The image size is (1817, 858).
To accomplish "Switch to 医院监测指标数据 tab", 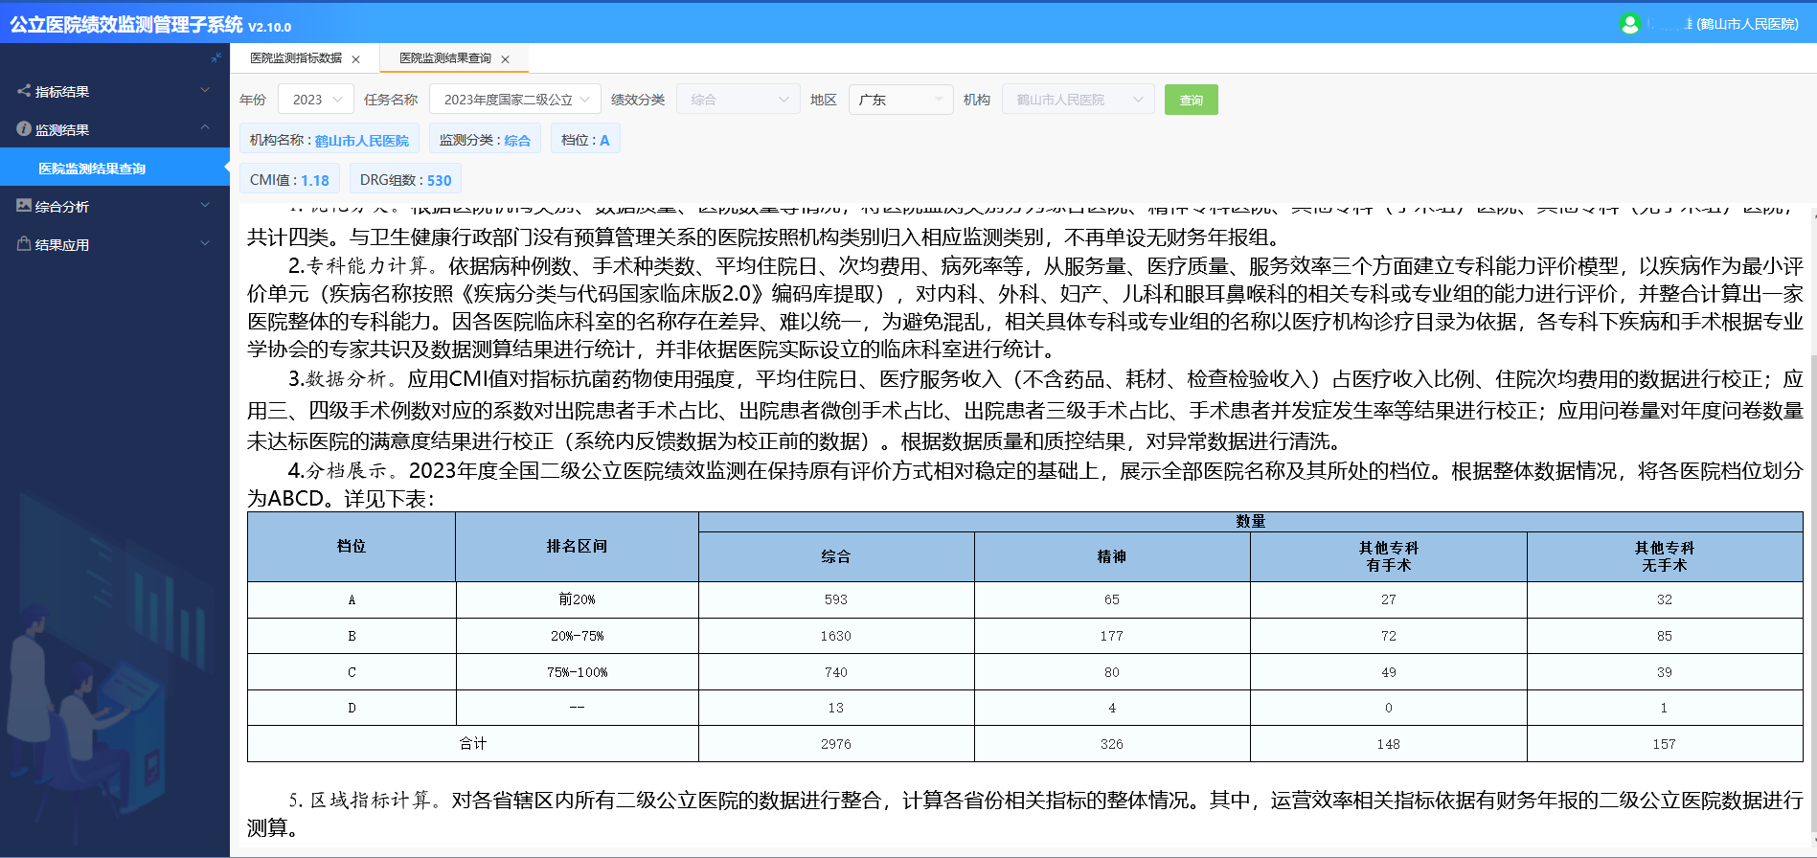I will pyautogui.click(x=296, y=58).
